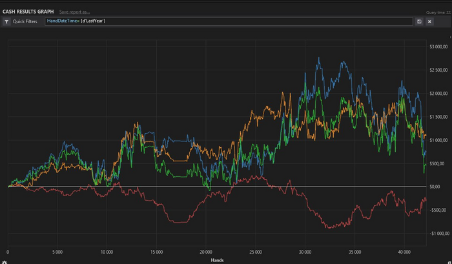Click the CASH RESULTS GRAPH title
The image size is (452, 264).
click(x=28, y=12)
